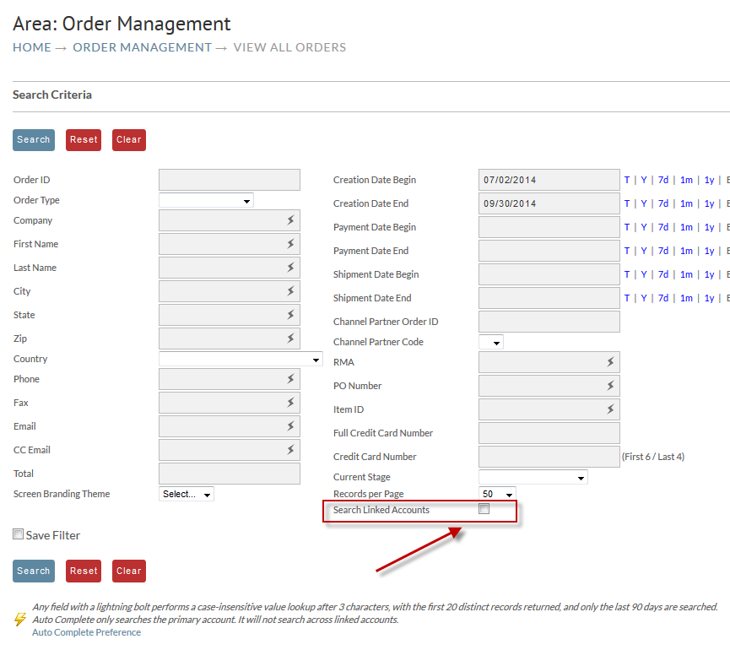Open the Records per Page dropdown
This screenshot has height=650, width=730.
point(497,494)
